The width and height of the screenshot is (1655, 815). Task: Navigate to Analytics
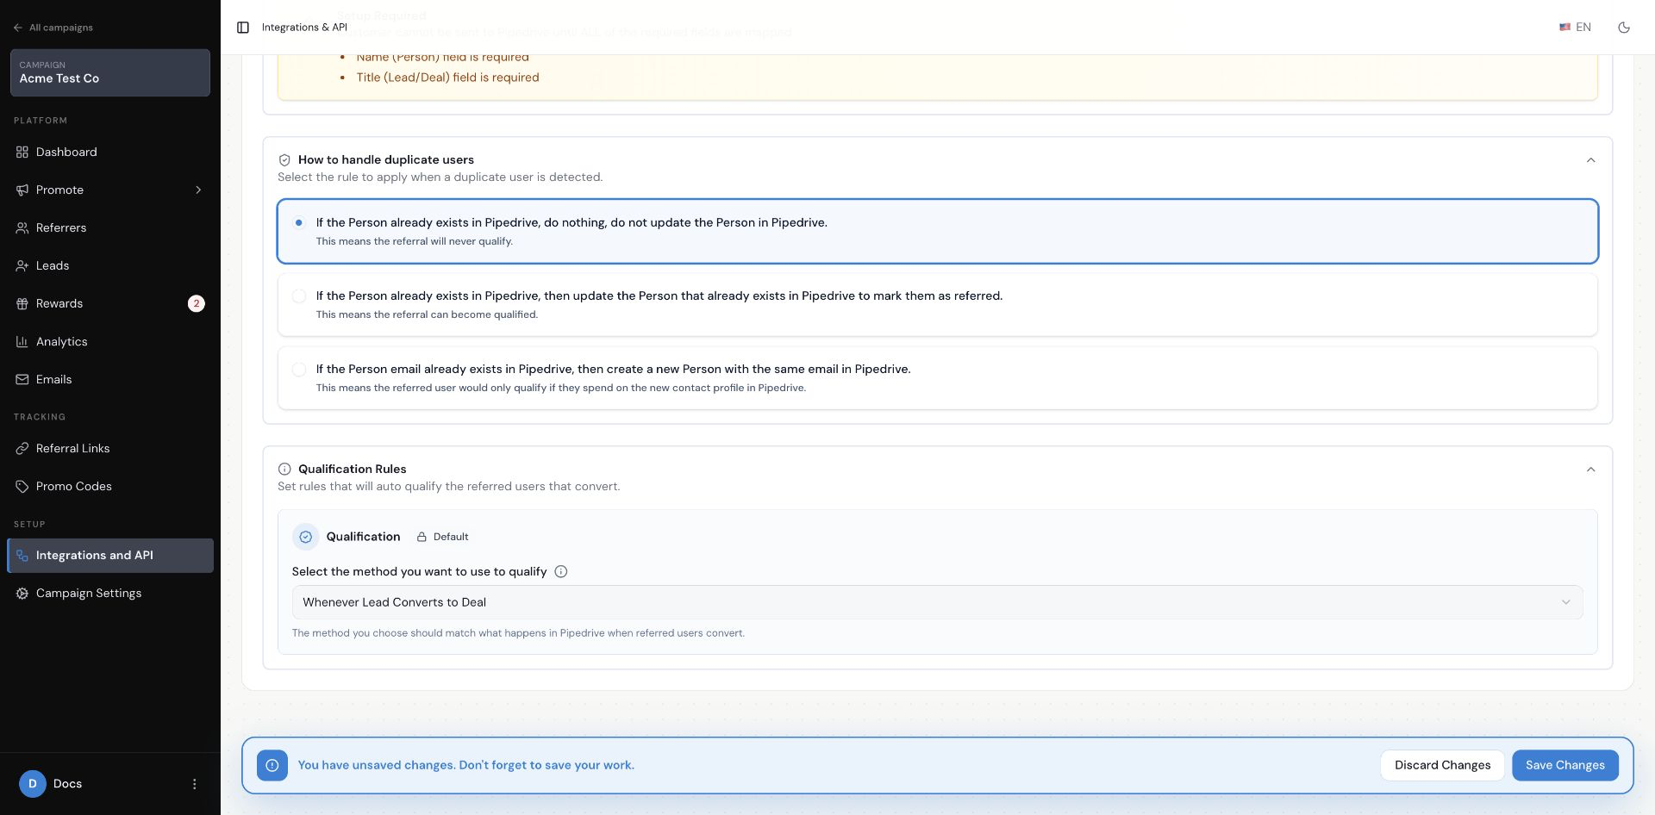click(110, 342)
